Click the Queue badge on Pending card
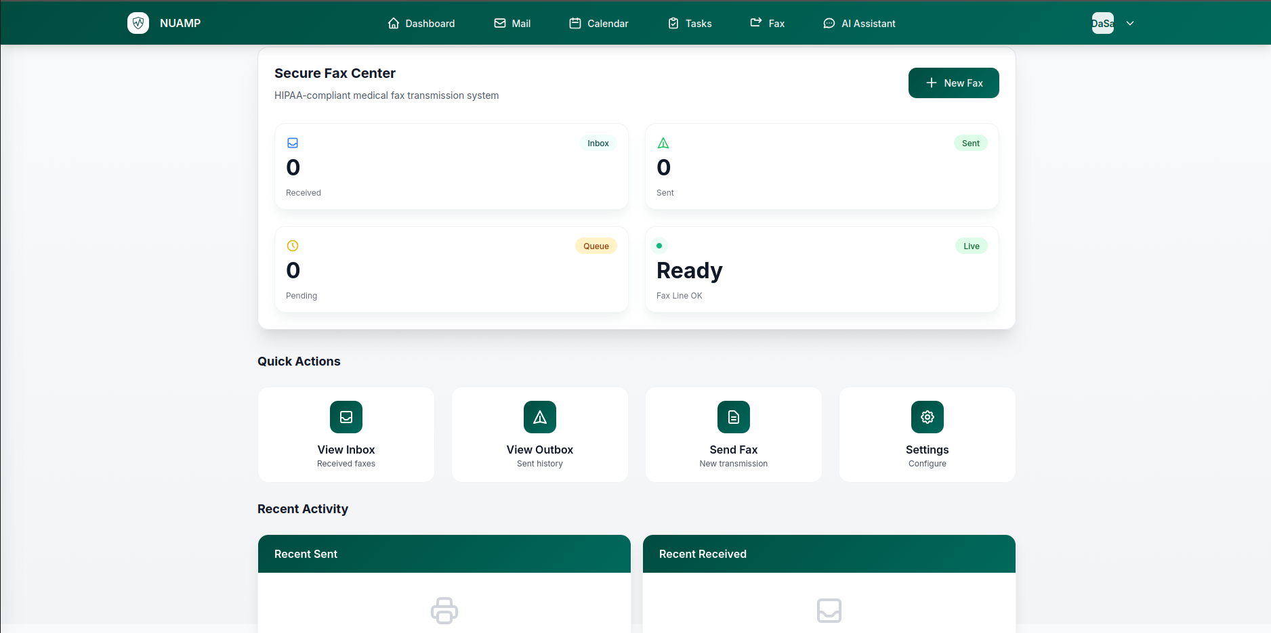1271x633 pixels. pyautogui.click(x=596, y=246)
